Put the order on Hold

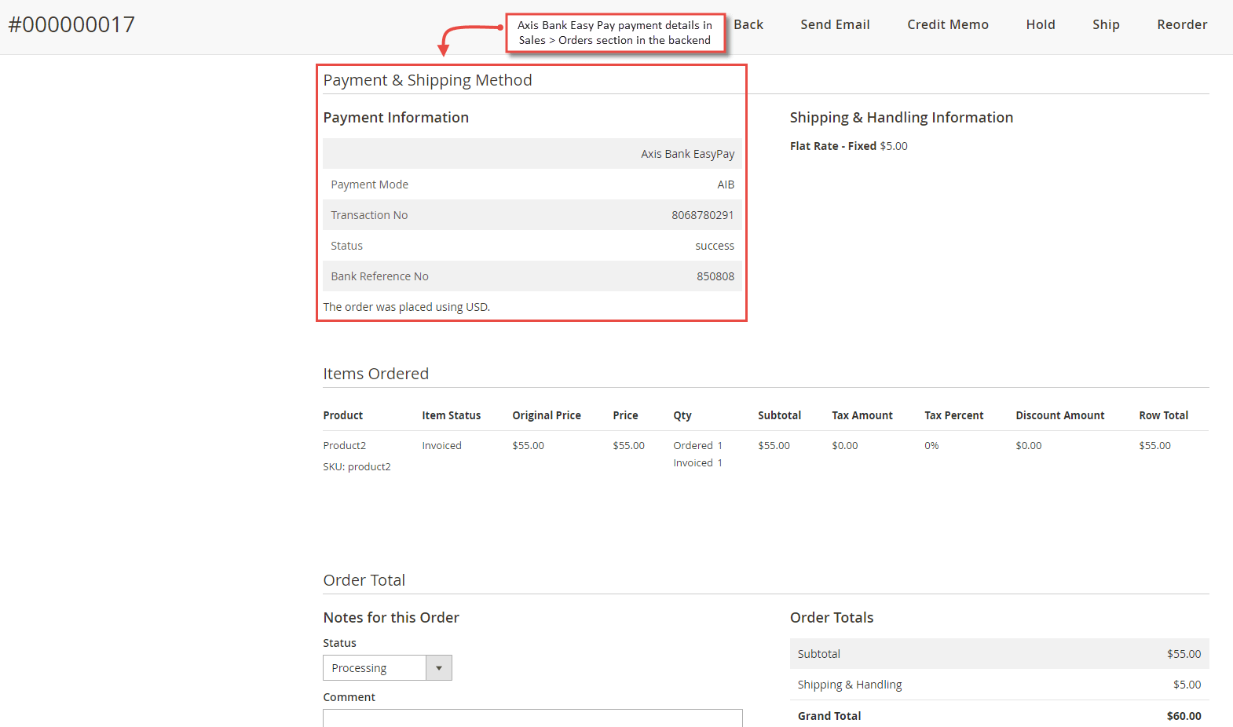[x=1041, y=24]
